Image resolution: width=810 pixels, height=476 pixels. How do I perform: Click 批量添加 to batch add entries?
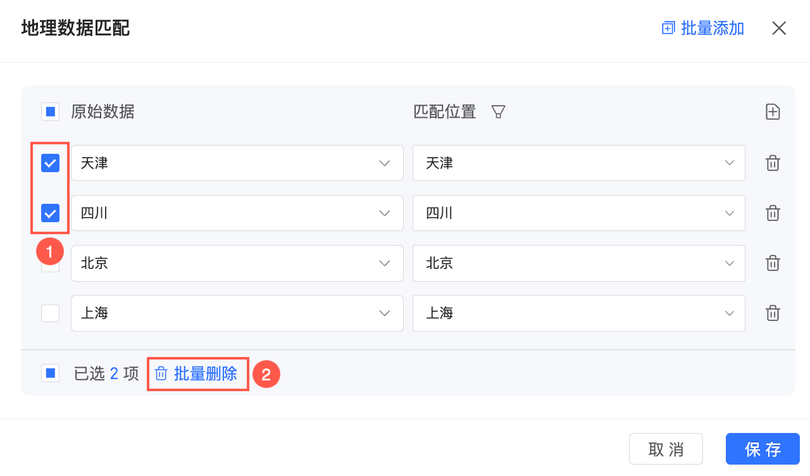(703, 28)
